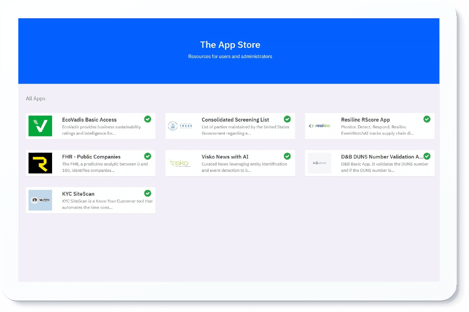Click the All Apps section label
The image size is (469, 312).
[36, 99]
